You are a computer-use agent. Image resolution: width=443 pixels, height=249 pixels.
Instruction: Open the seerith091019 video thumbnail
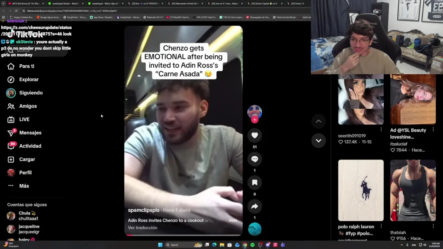coord(361,100)
